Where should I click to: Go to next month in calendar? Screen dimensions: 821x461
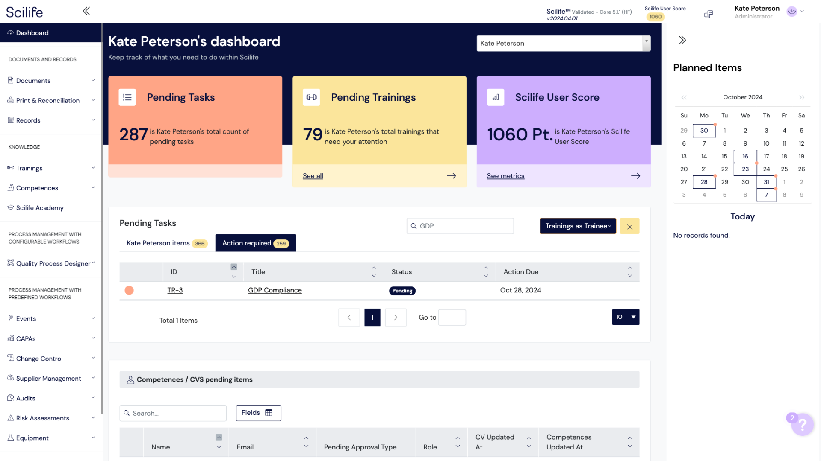pos(801,97)
